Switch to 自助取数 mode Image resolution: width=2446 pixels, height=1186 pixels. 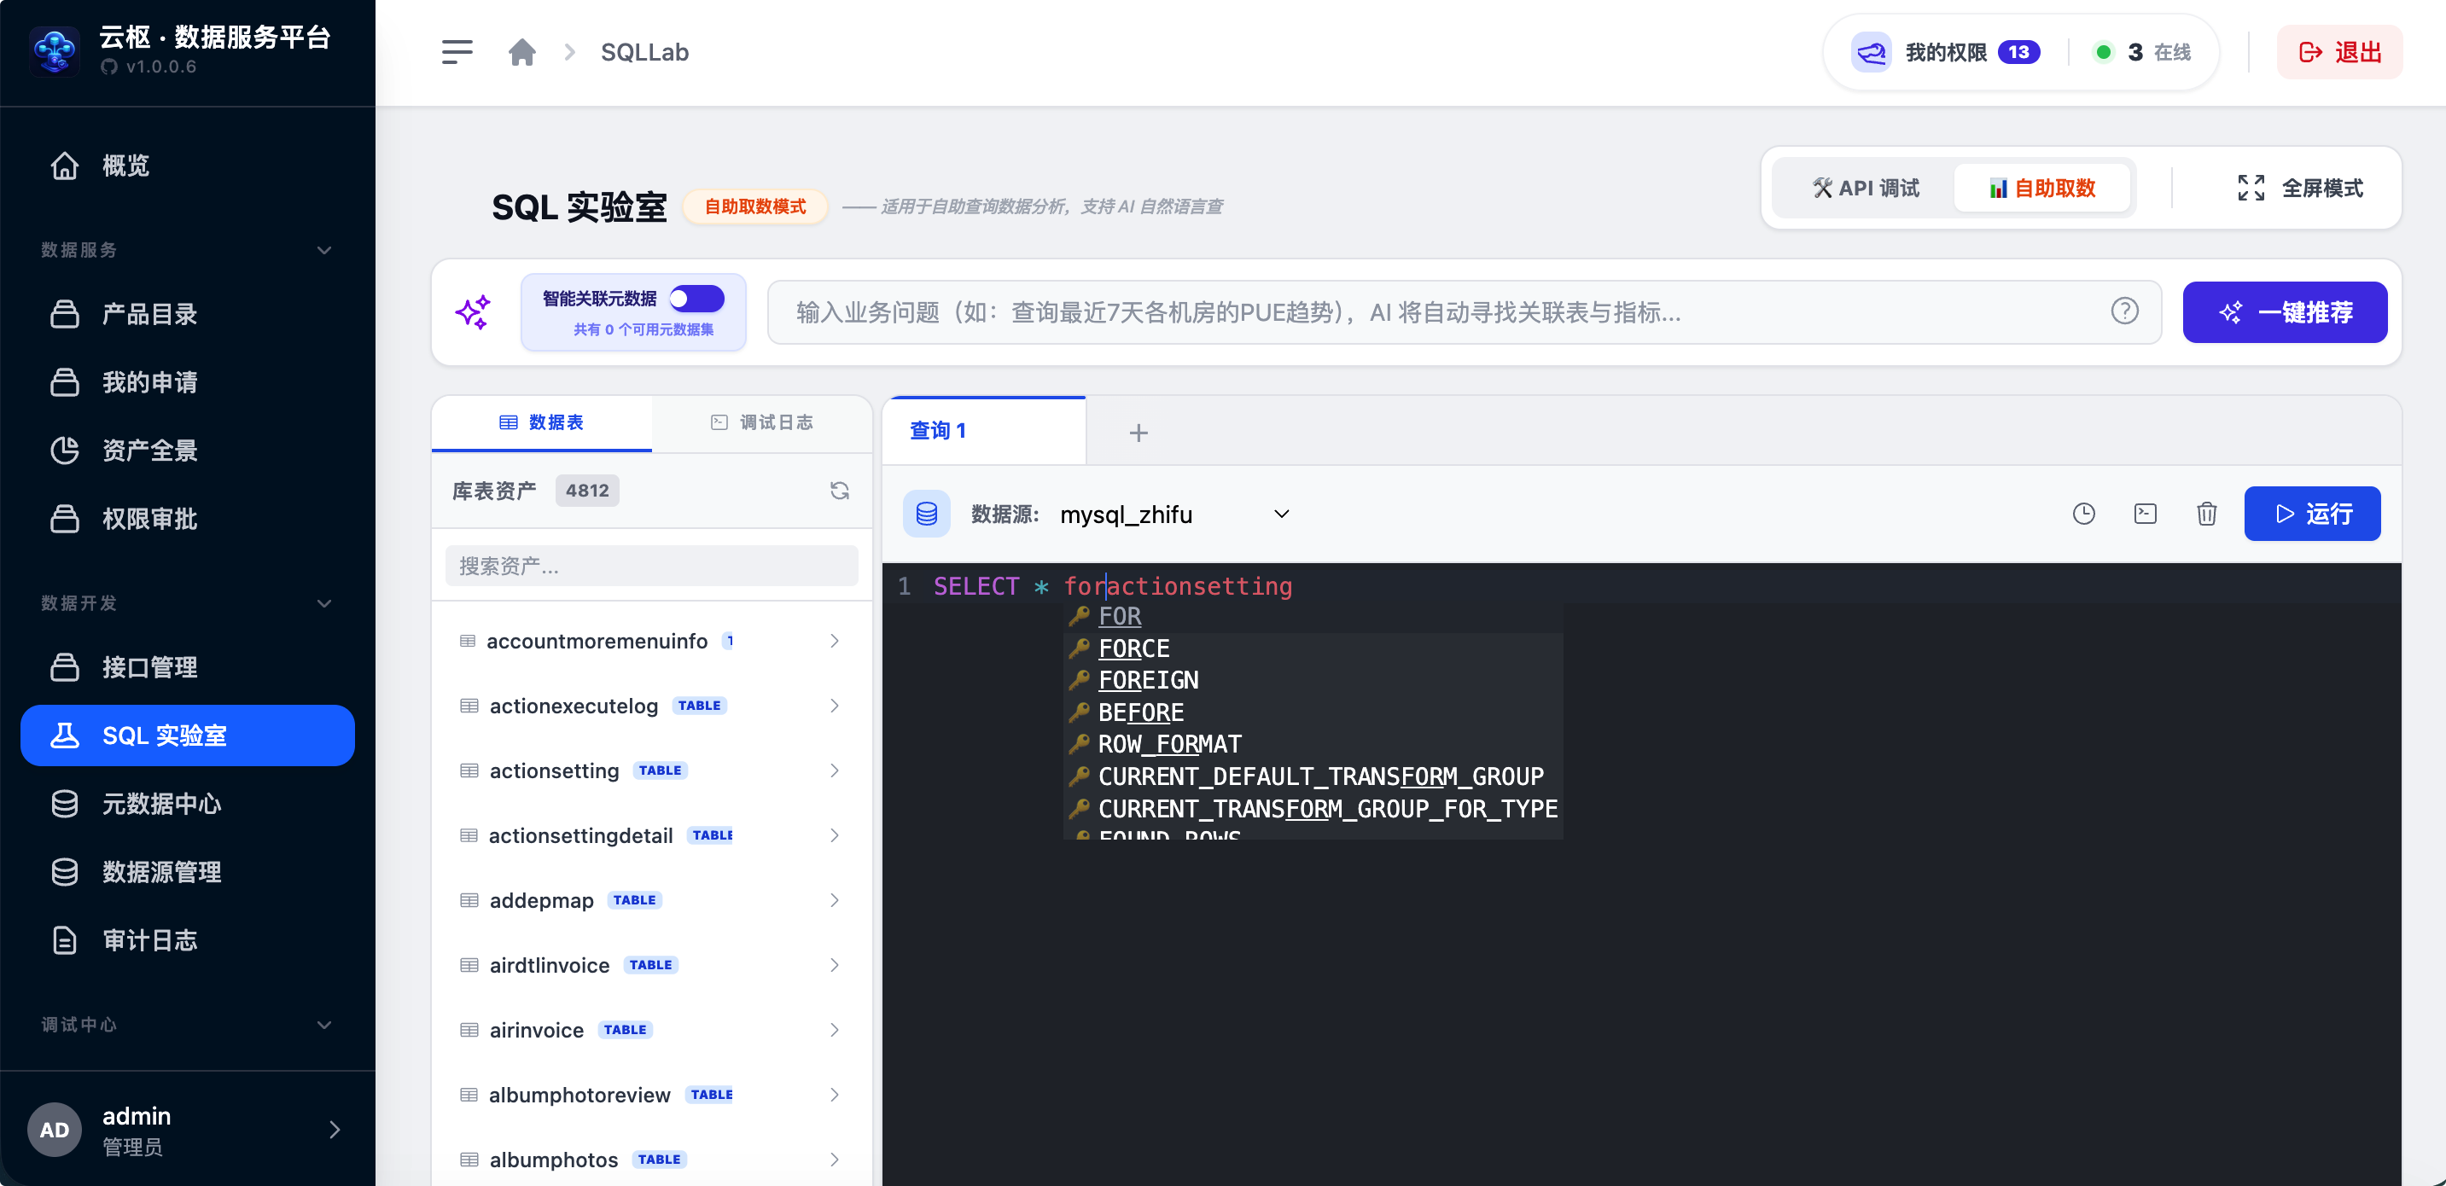[2042, 188]
